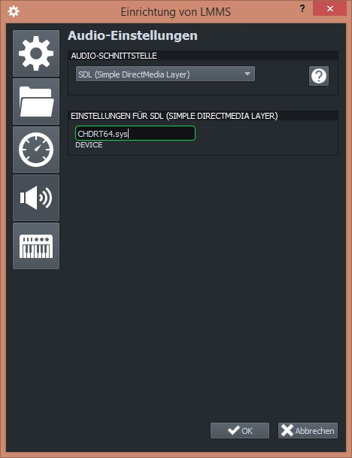Open the general settings gear tab
Screen dimensions: 352x458
[36, 53]
